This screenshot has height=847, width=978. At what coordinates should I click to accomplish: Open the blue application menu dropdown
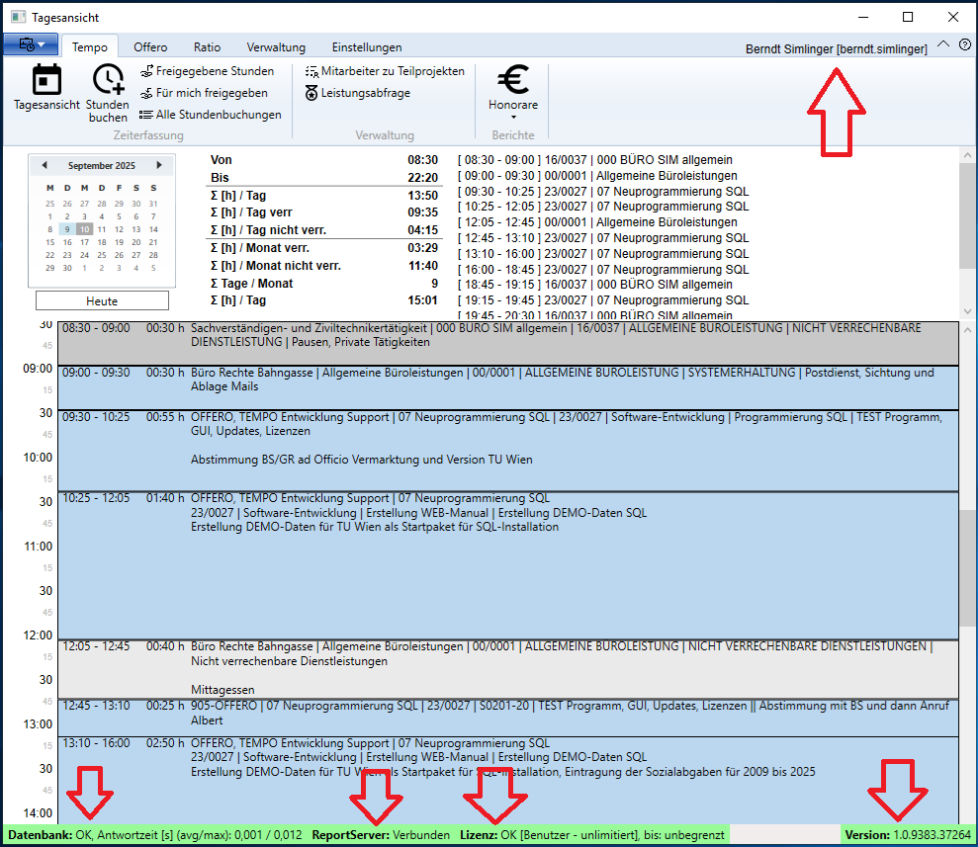[x=31, y=45]
